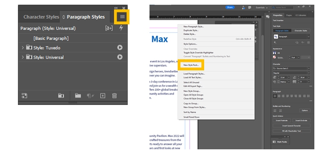Choose Delete Style... menu item

(x=189, y=34)
